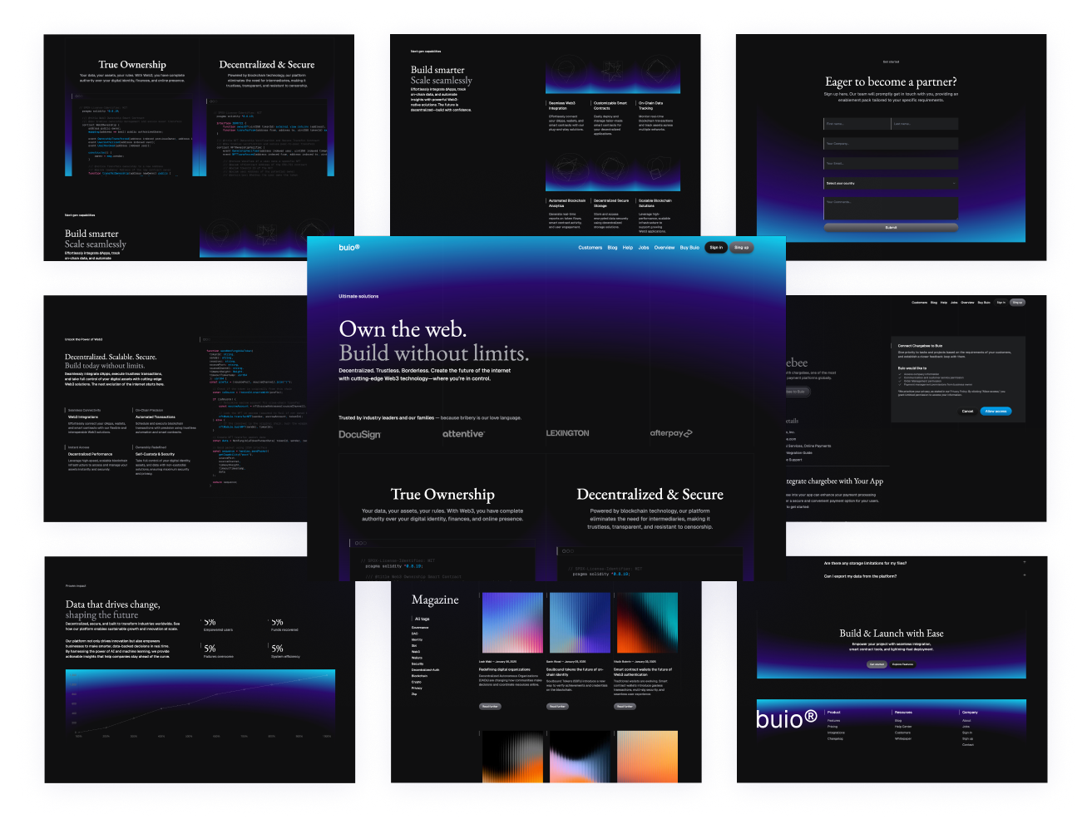Click the DocuSign logo
Viewport: 1092px width, 819px height.
(x=359, y=434)
